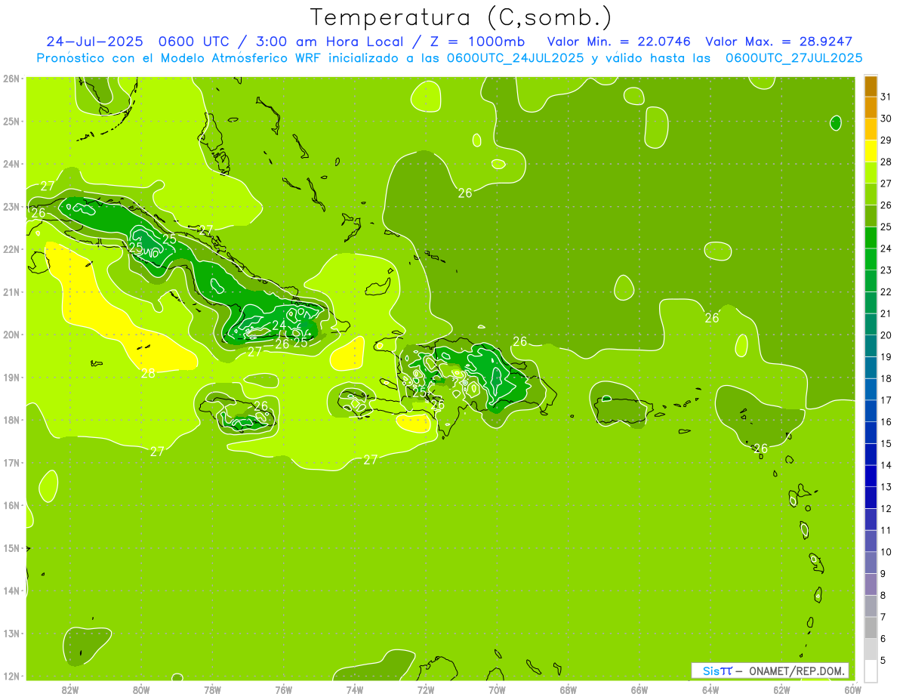Click the 70W longitude axis label
The width and height of the screenshot is (906, 700).
[x=497, y=689]
